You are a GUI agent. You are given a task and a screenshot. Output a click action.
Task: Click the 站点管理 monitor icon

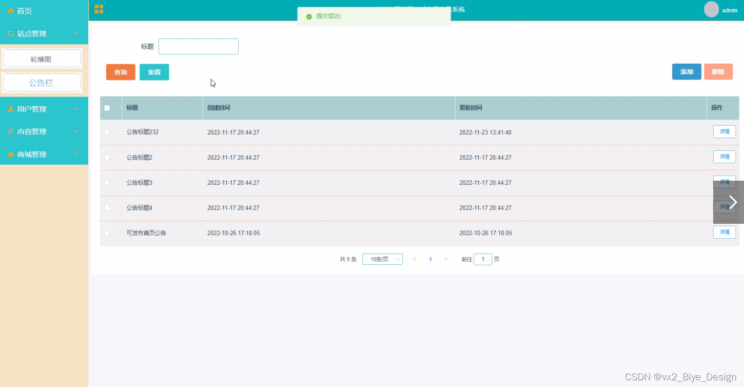pyautogui.click(x=10, y=33)
